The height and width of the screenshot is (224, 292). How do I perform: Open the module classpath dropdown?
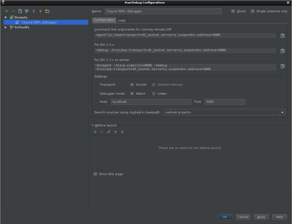(282, 112)
